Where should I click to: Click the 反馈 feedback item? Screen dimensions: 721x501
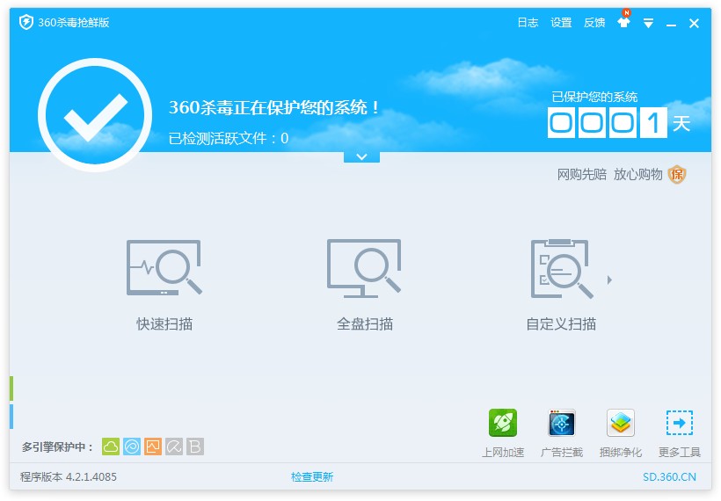(594, 23)
